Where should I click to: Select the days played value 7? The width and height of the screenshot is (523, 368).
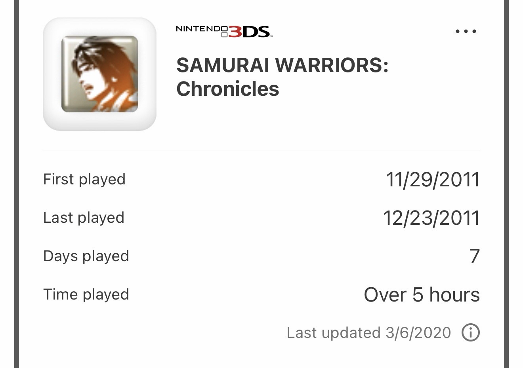pyautogui.click(x=474, y=256)
